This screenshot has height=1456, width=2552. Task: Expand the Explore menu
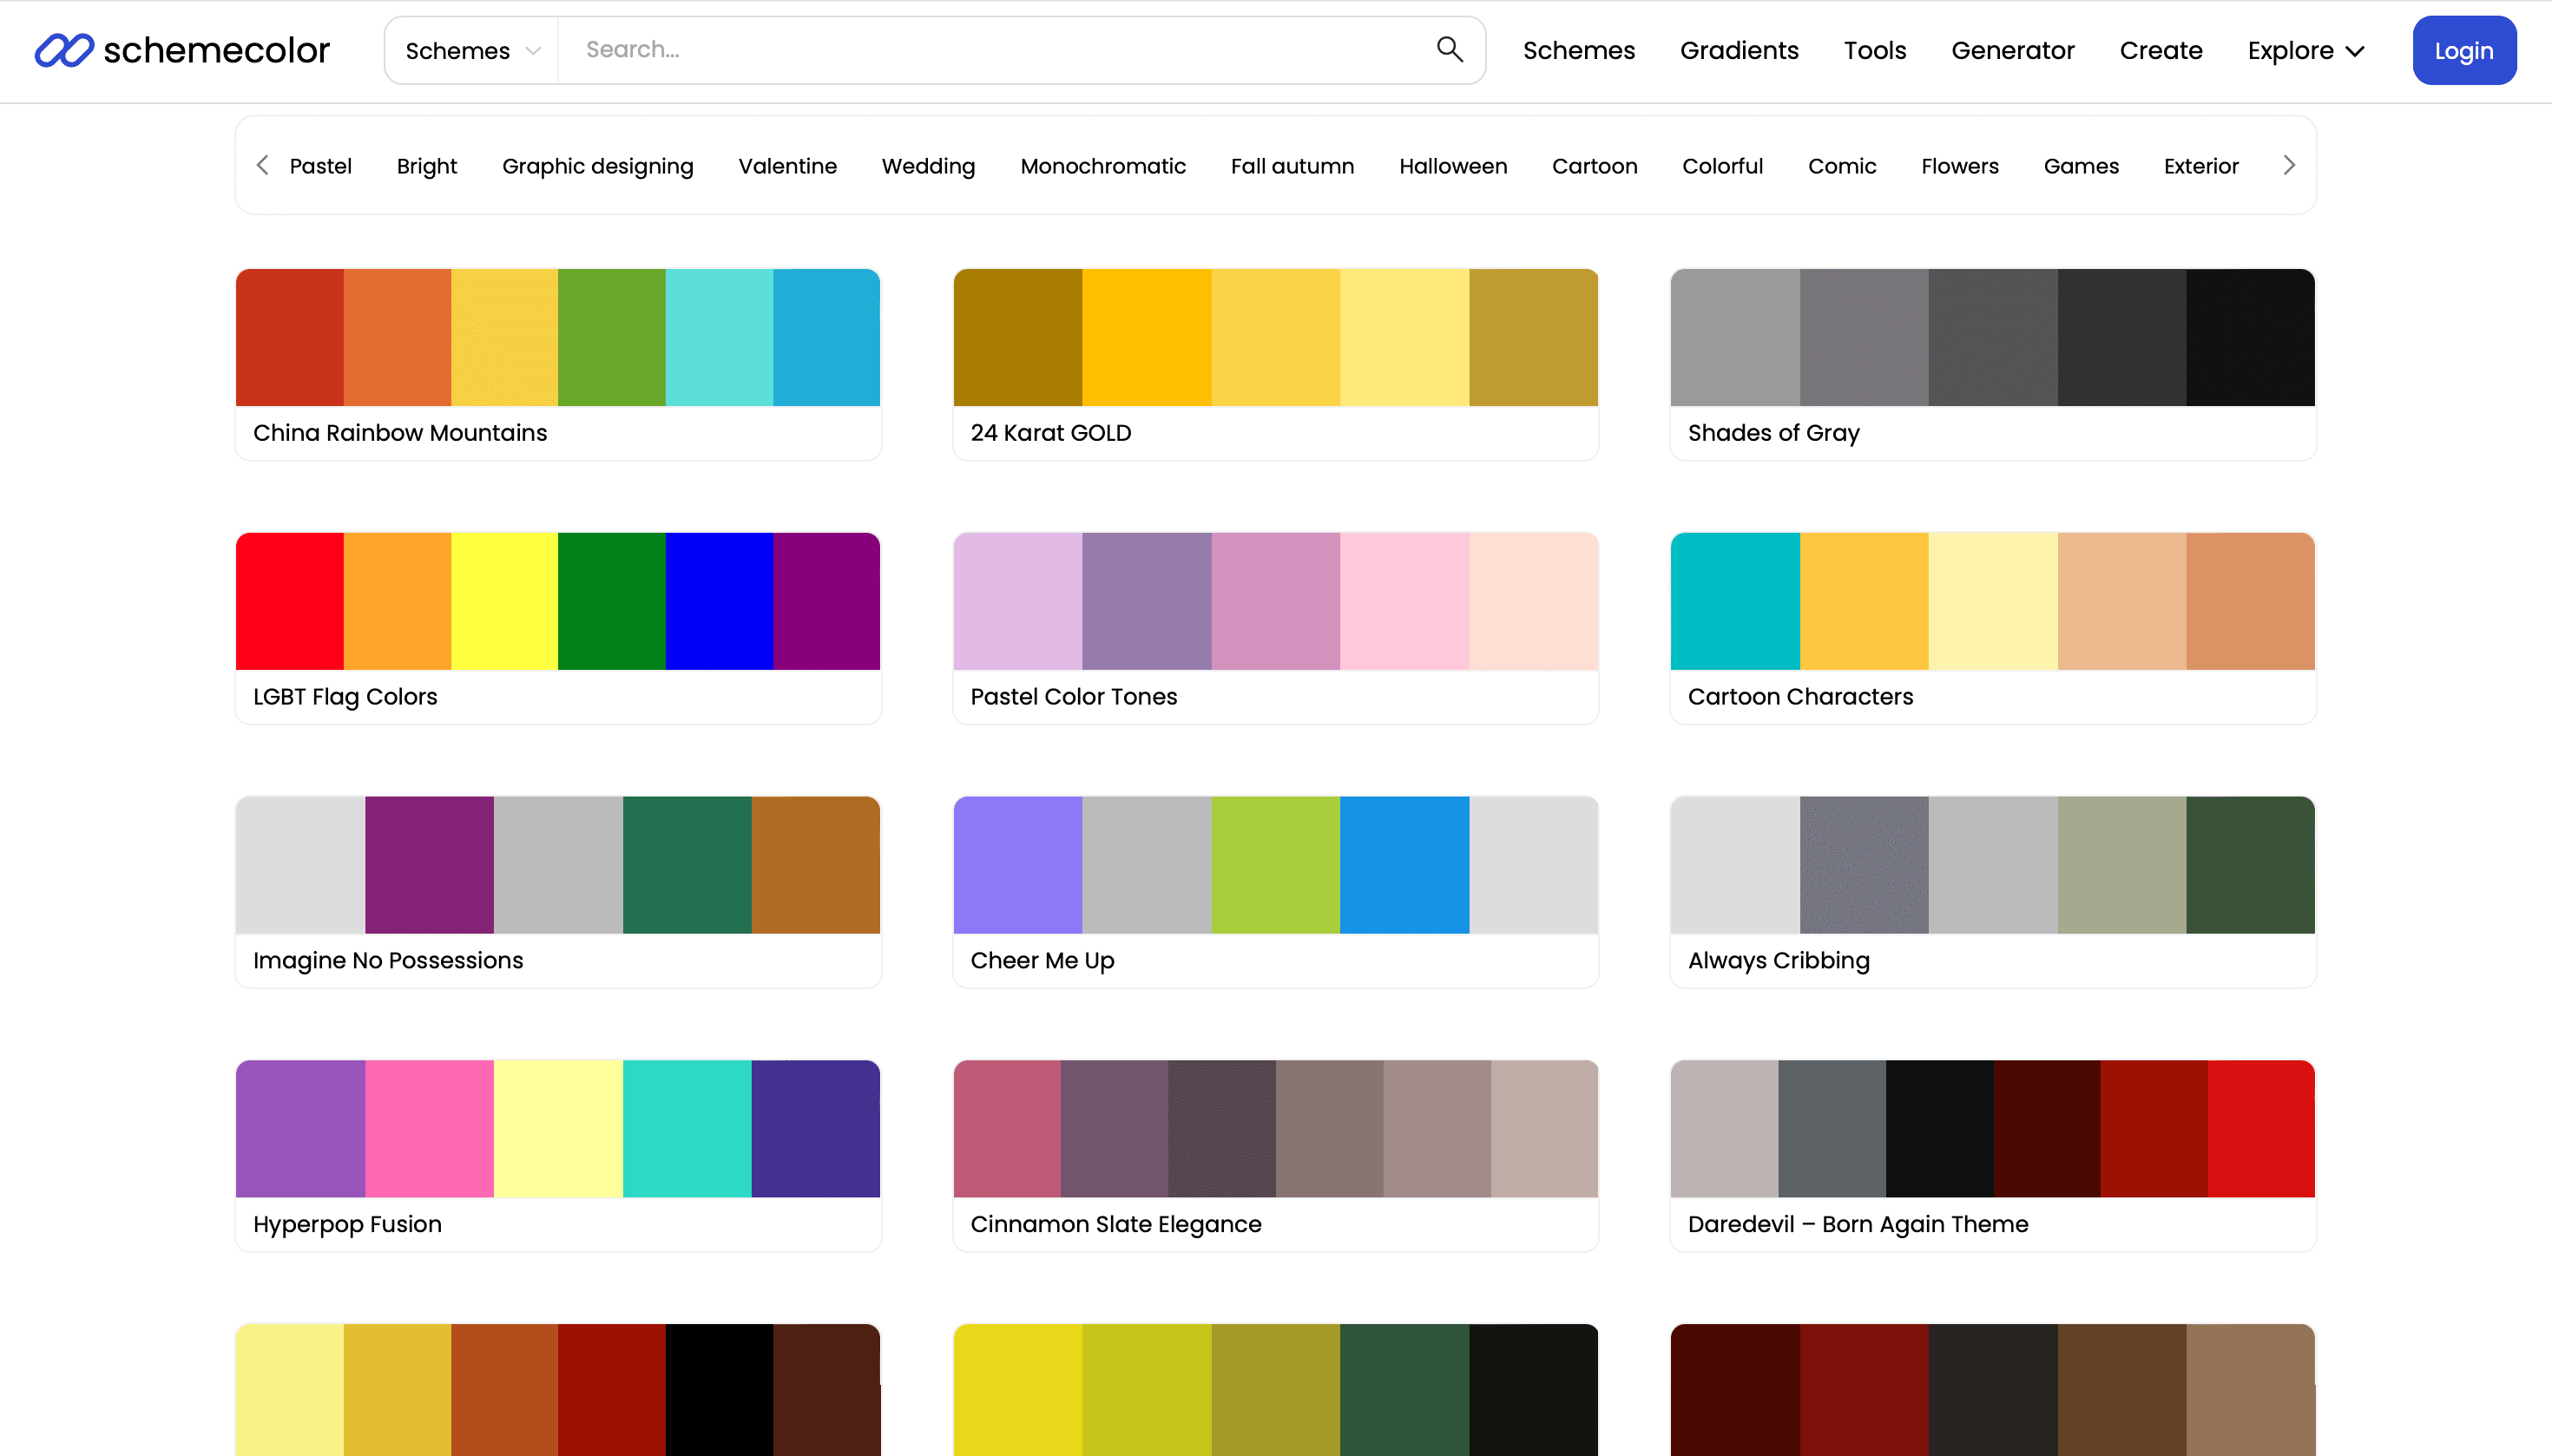(x=2305, y=50)
